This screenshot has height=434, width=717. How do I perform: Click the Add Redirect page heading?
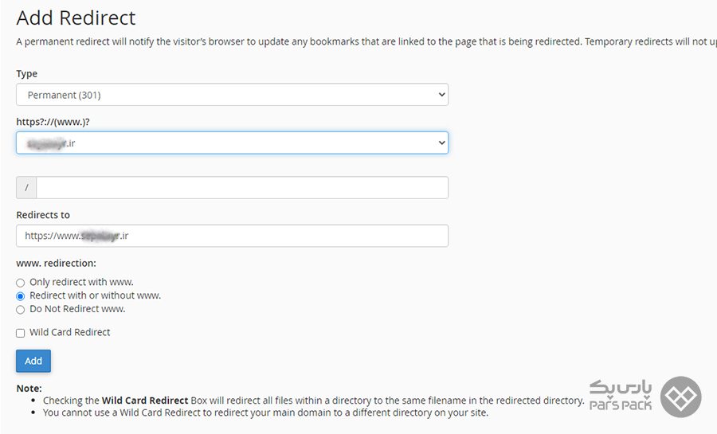(x=76, y=18)
